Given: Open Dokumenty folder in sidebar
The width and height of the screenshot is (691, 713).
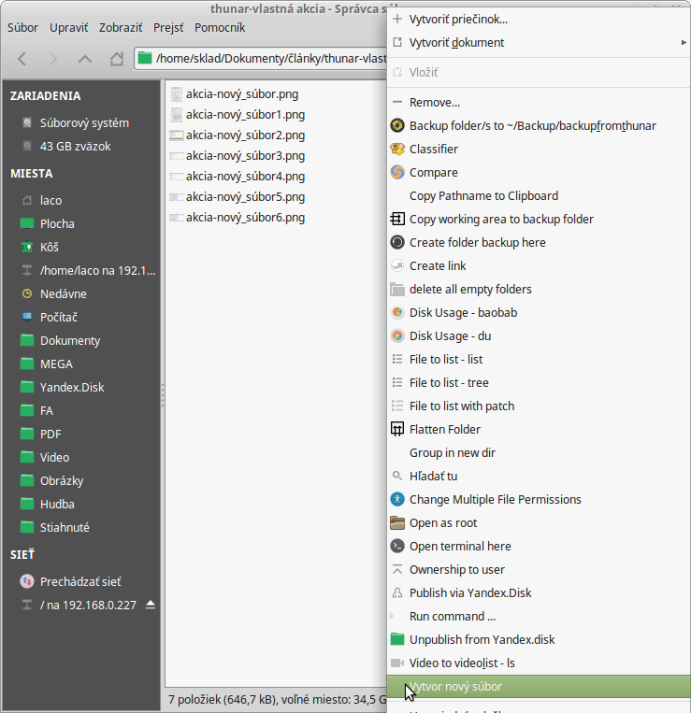Looking at the screenshot, I should (x=81, y=340).
